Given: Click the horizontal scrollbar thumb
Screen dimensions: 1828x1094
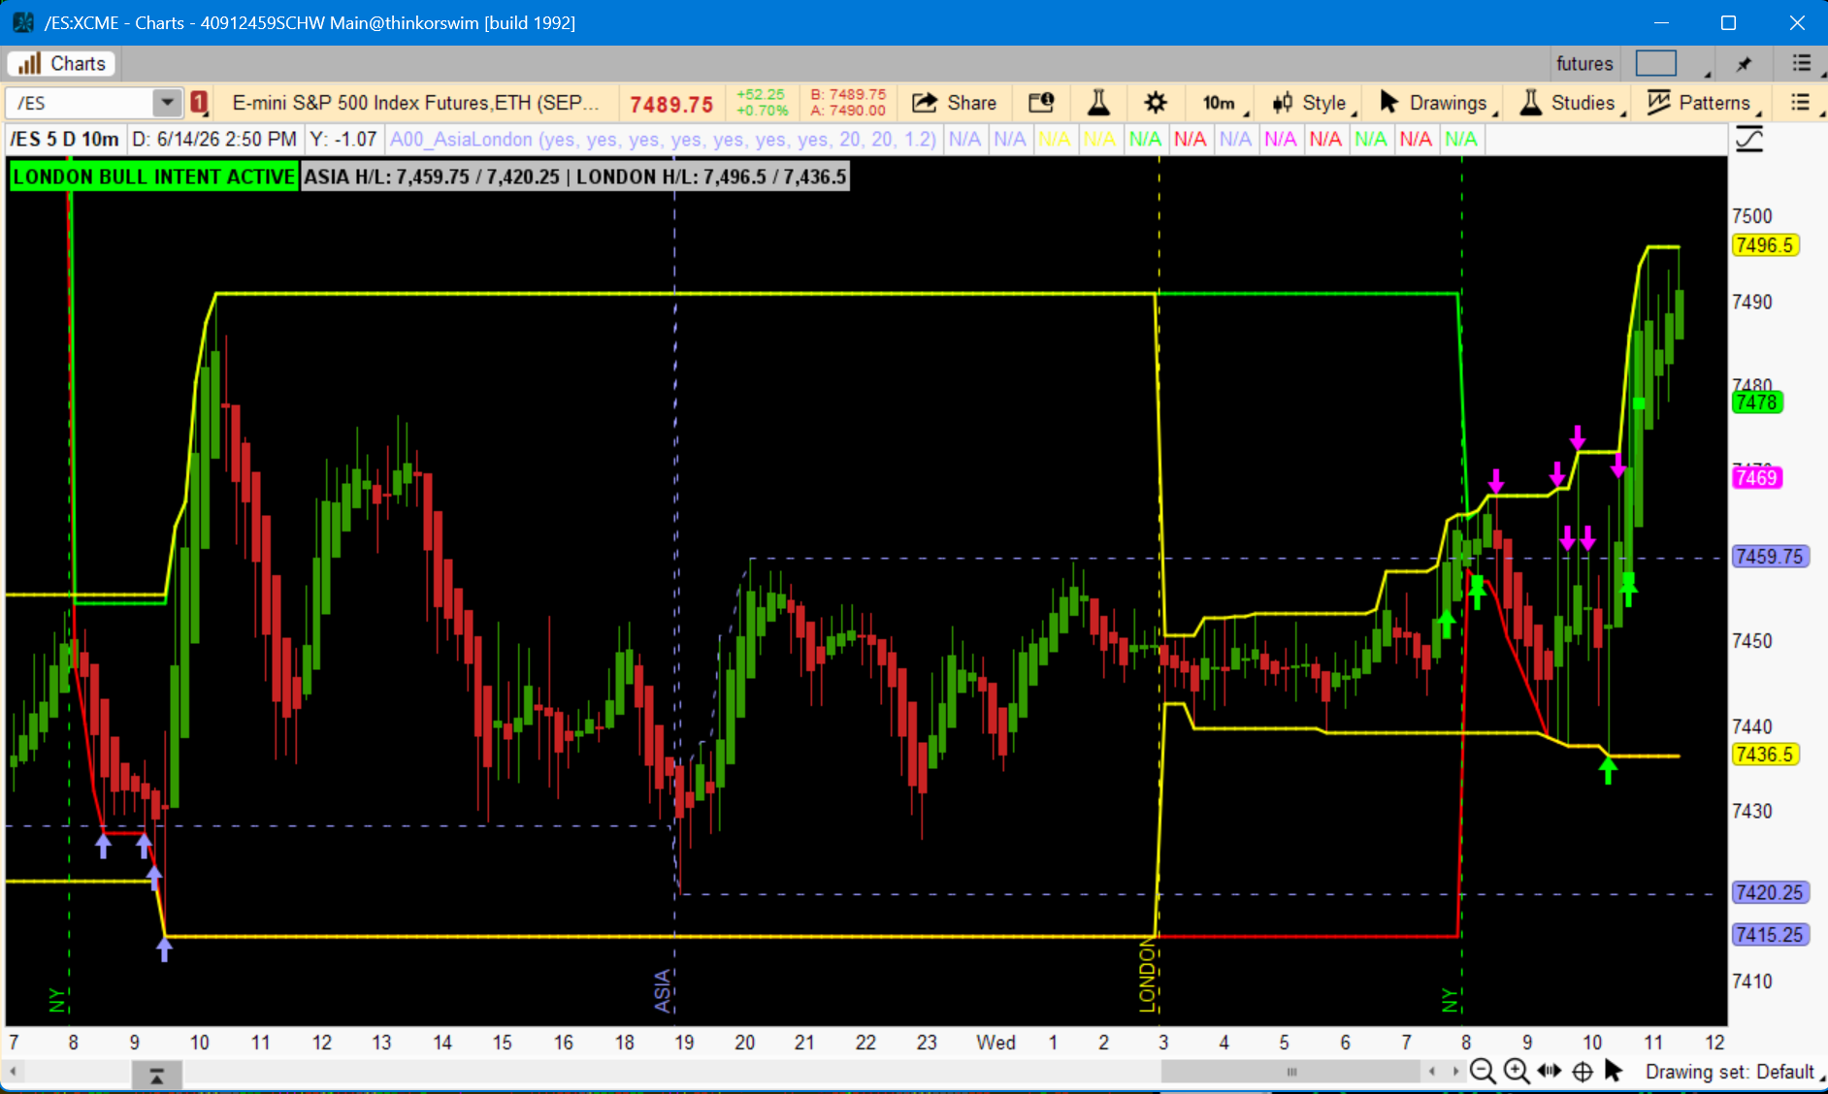Looking at the screenshot, I should click(1291, 1072).
